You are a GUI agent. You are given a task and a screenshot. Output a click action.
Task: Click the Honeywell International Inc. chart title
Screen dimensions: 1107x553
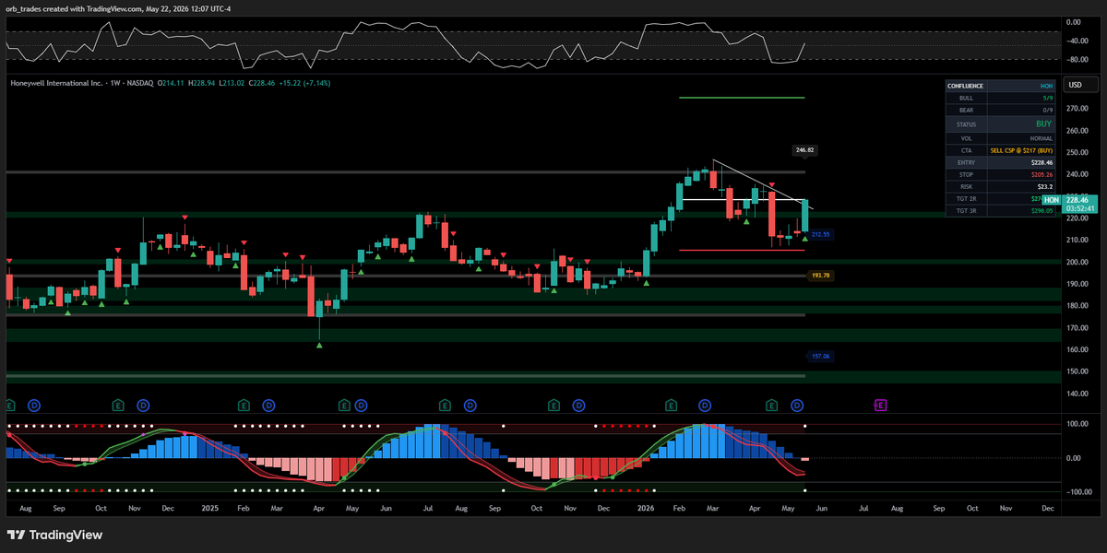pyautogui.click(x=56, y=83)
